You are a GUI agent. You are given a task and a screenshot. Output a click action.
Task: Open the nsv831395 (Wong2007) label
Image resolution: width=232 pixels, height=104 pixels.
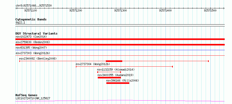(31, 48)
